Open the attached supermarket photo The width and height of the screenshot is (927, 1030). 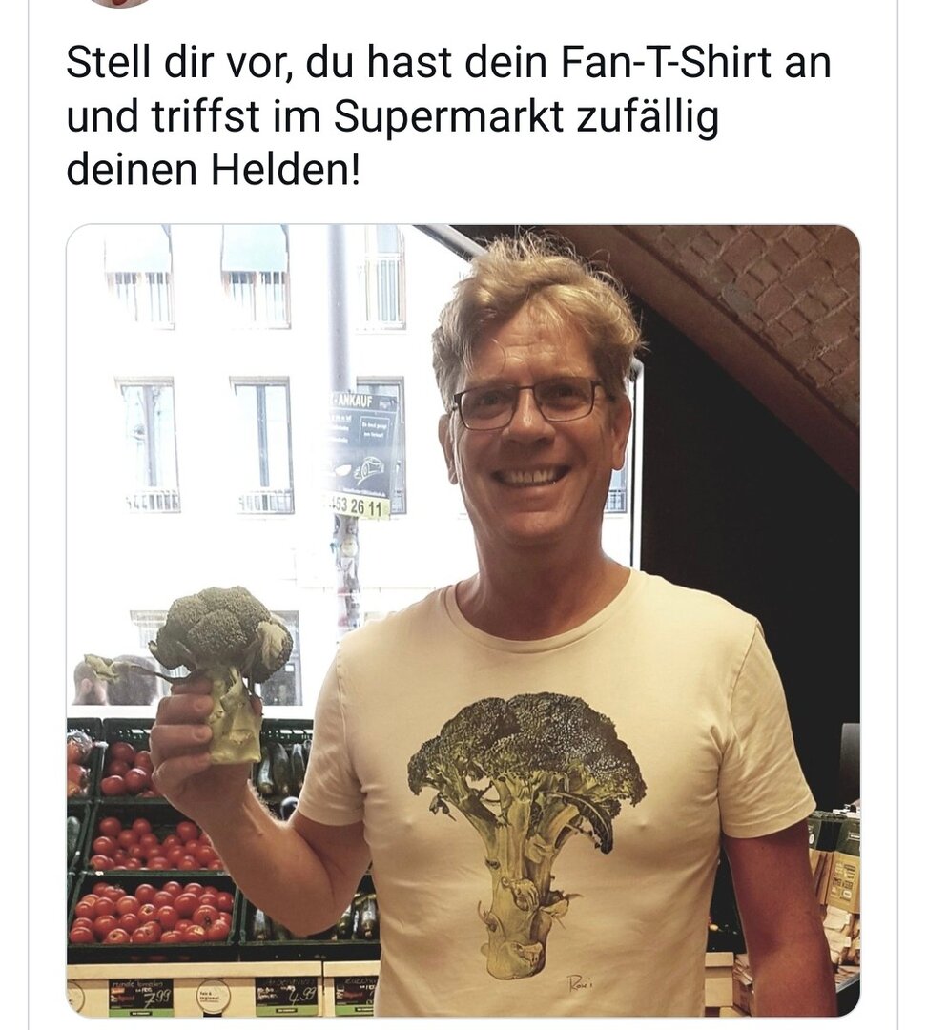click(463, 621)
